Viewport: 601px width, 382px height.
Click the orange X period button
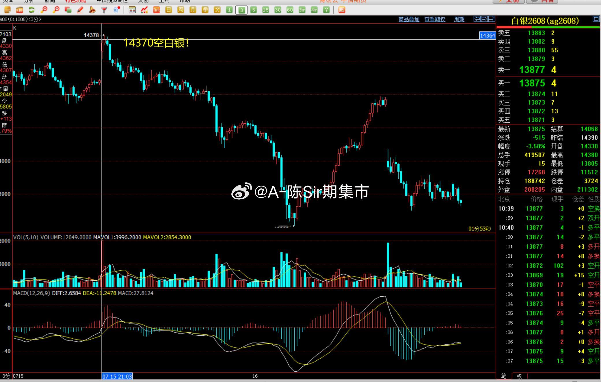tap(217, 10)
